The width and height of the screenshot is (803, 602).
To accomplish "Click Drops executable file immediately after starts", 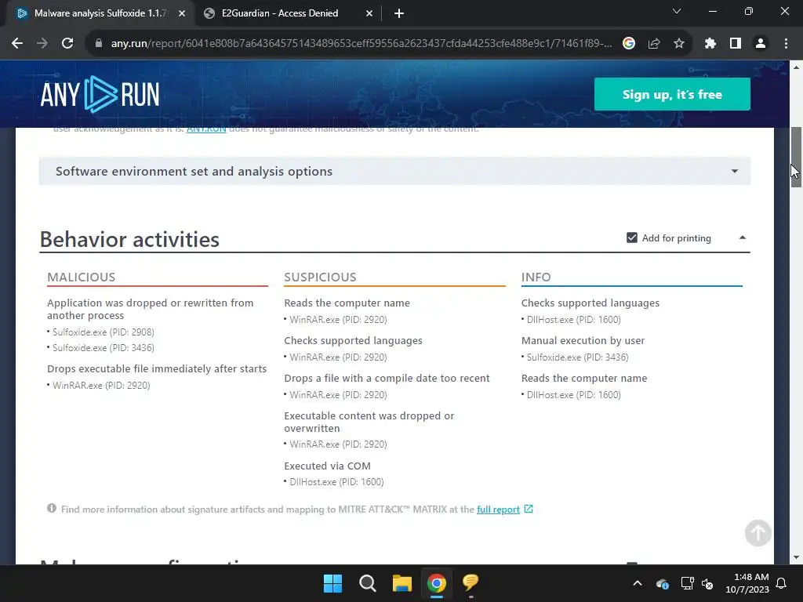I will (157, 368).
